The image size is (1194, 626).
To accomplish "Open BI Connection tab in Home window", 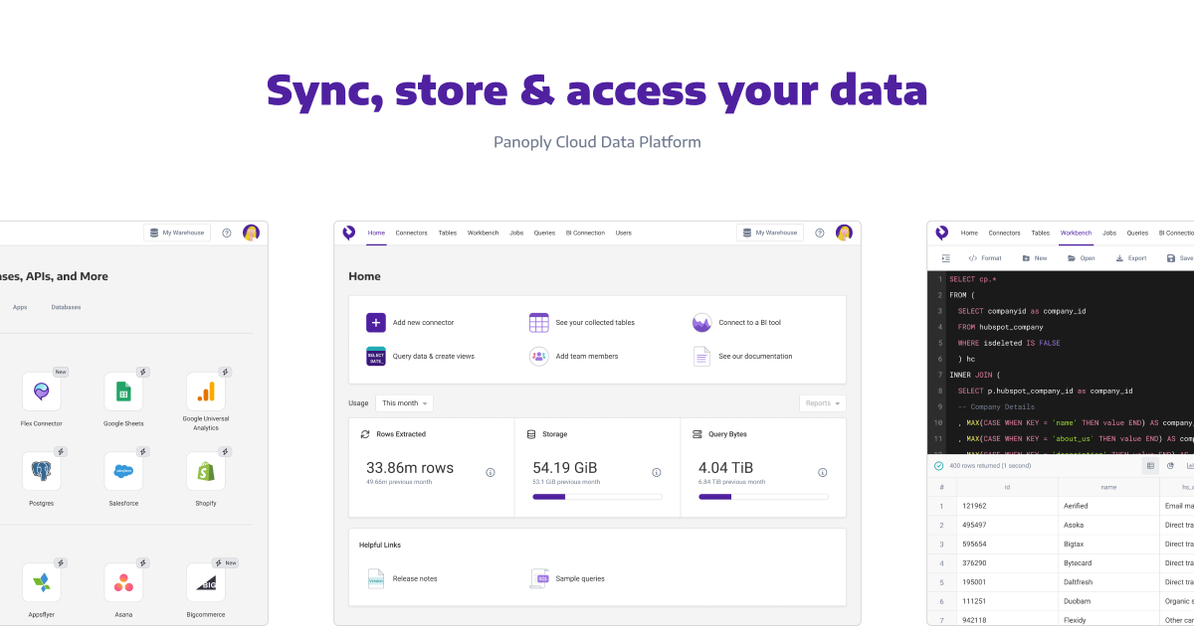I will pyautogui.click(x=585, y=233).
